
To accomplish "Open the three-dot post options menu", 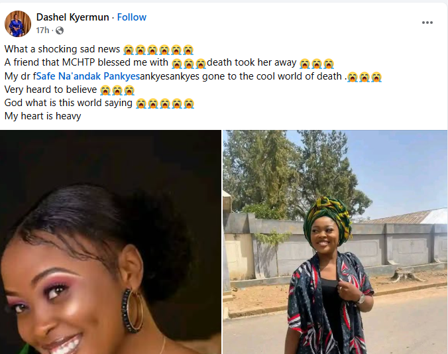I will (427, 23).
